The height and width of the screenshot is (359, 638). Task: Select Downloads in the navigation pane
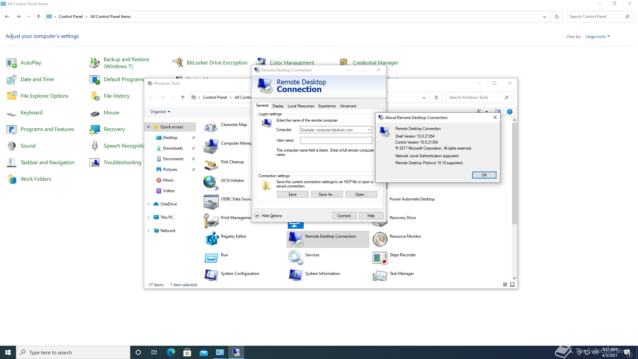click(173, 148)
